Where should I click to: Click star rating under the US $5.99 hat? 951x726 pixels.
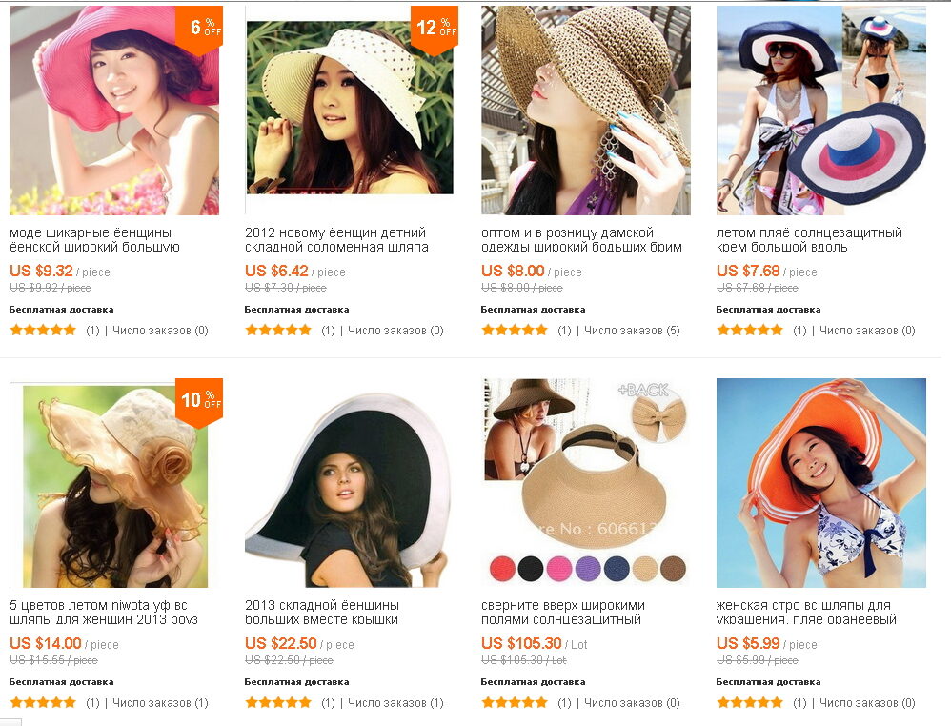click(750, 703)
